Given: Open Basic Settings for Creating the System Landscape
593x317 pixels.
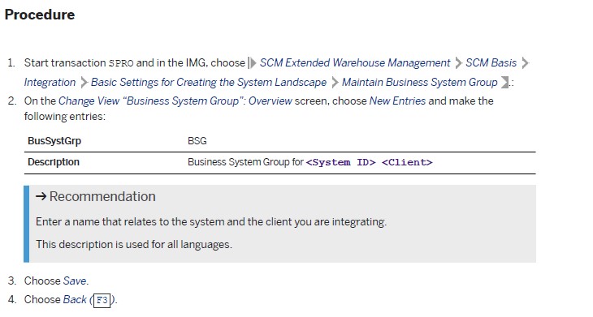Looking at the screenshot, I should (209, 83).
